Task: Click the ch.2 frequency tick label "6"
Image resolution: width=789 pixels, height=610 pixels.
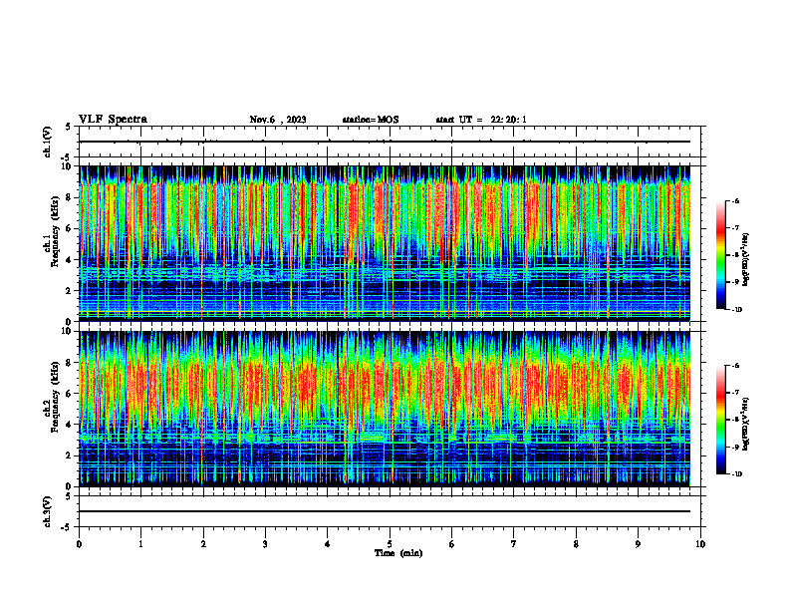Action: pos(70,394)
